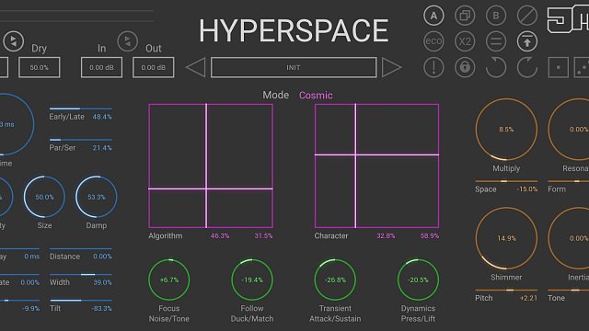
Task: Click the HYPERSPACE title logo
Action: (x=294, y=30)
